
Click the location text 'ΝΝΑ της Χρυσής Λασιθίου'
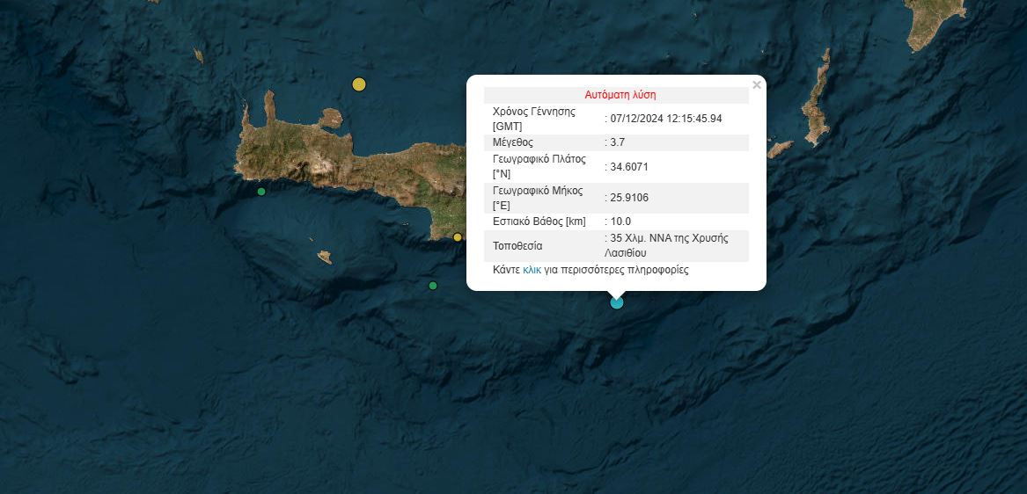click(x=669, y=245)
